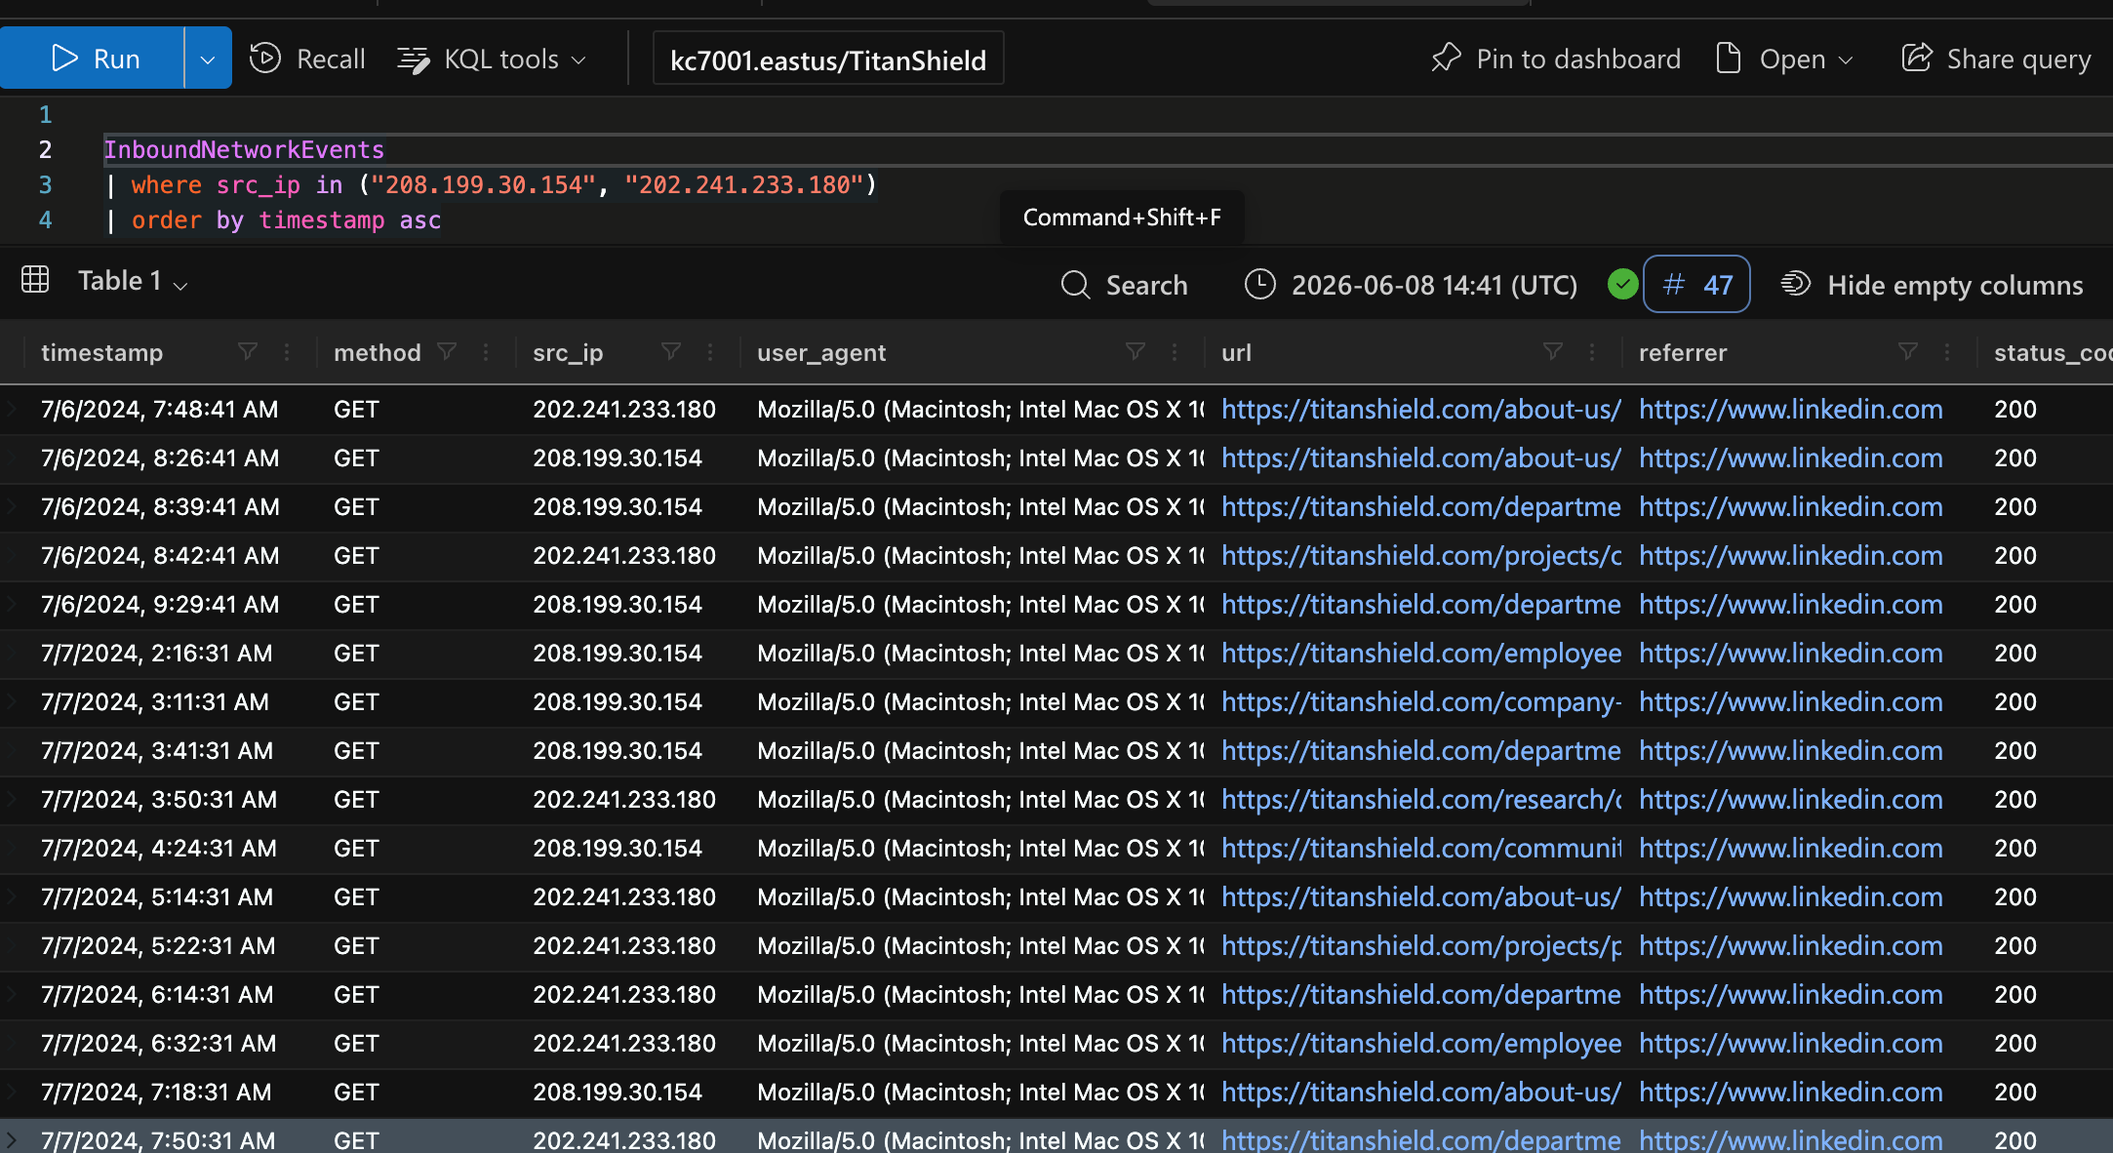The image size is (2113, 1153).
Task: Place cursor on where src_ip query line
Action: pos(492,184)
